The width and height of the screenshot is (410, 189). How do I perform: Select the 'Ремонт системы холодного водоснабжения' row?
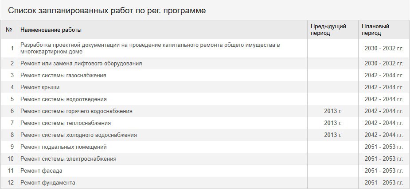[x=78, y=135]
